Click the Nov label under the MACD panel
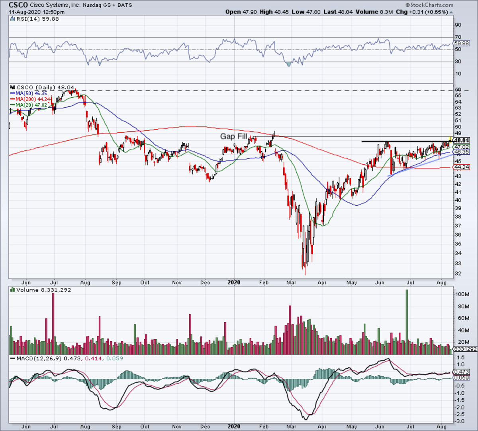The image size is (478, 431). [x=177, y=426]
